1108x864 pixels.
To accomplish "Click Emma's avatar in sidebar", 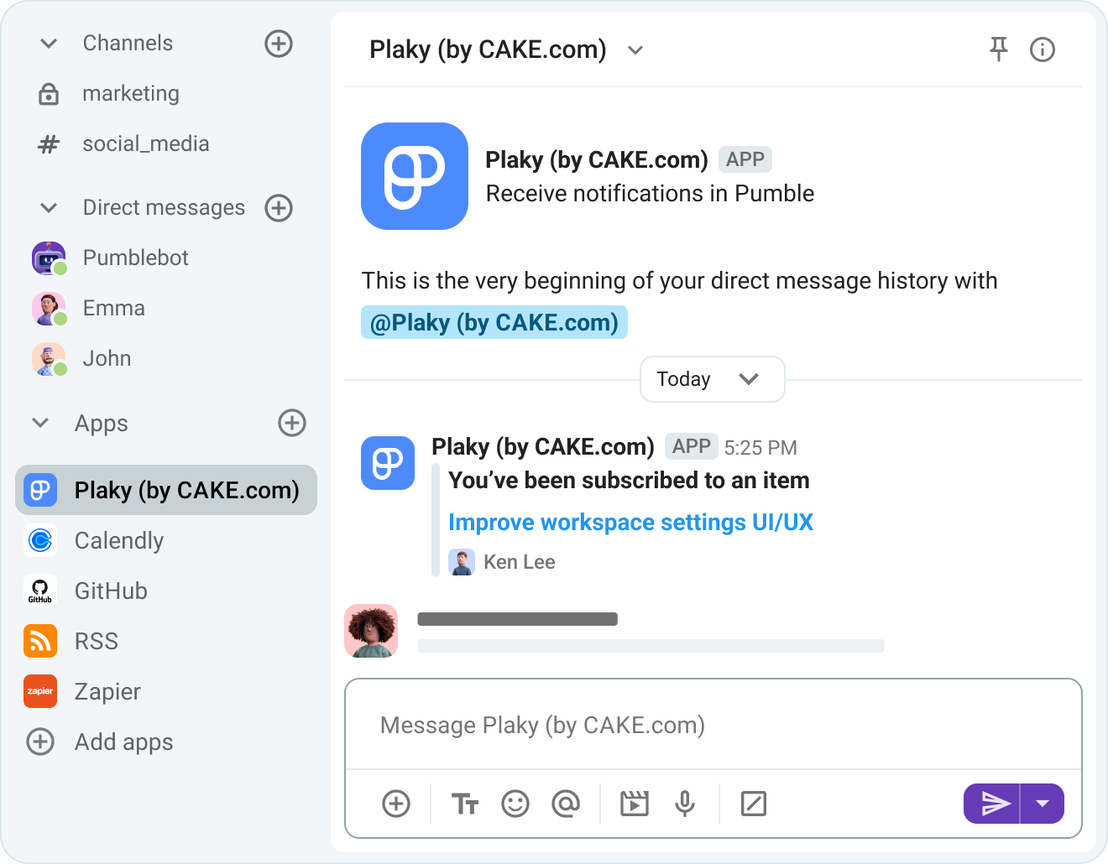I will click(x=49, y=309).
